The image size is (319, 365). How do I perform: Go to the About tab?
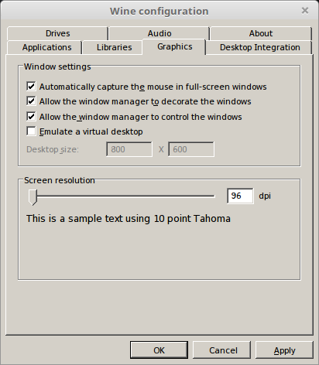[261, 33]
